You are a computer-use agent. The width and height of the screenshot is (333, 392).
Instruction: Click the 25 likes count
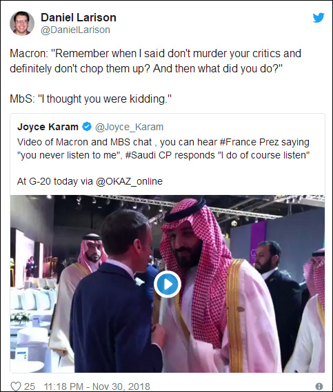[29, 386]
